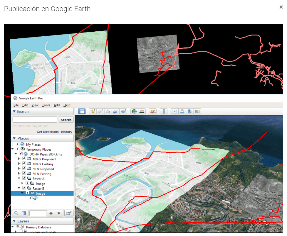
Task: Open the Add menu
Action: [57, 105]
